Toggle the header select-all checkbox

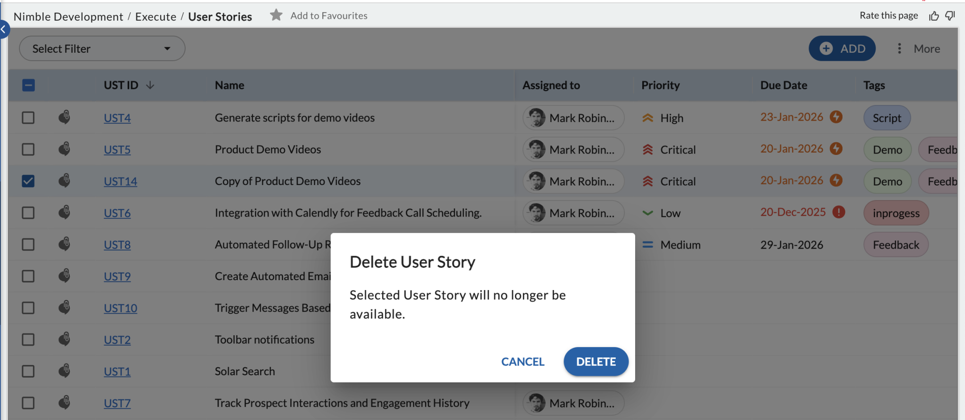coord(28,85)
